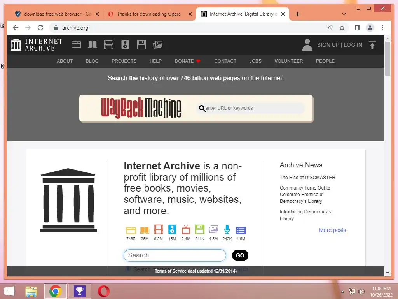
Task: Open the PROJECTS menu item
Action: [124, 61]
